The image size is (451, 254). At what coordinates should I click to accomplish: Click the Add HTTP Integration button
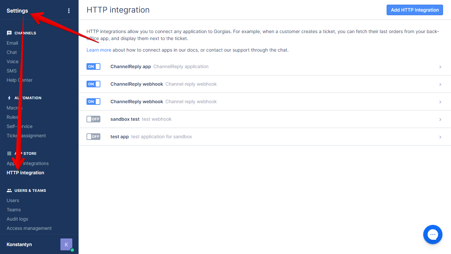pos(414,10)
